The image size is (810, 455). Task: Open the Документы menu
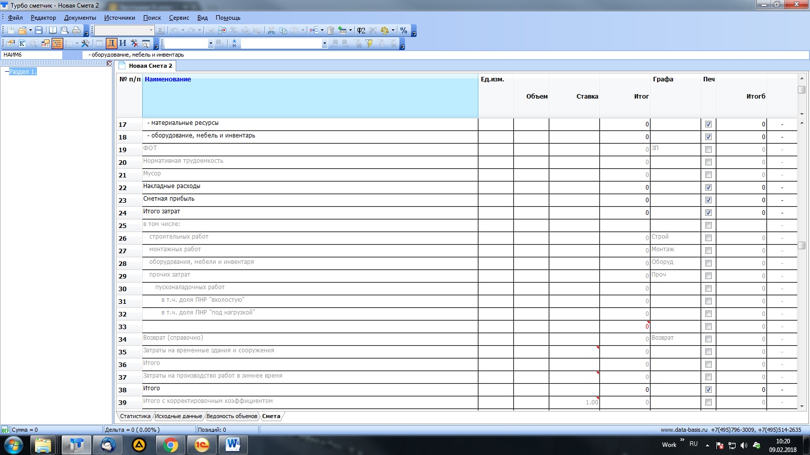[80, 18]
